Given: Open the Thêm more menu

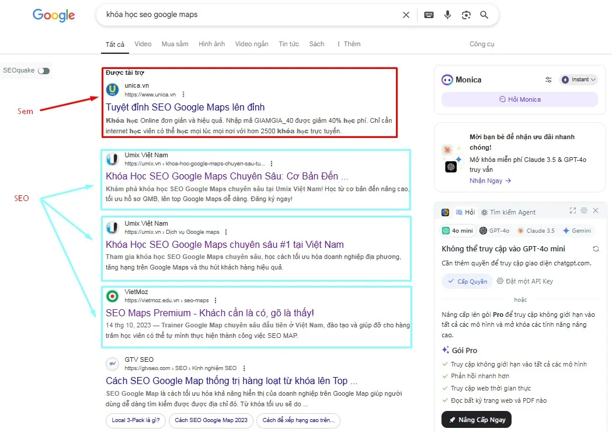Looking at the screenshot, I should pyautogui.click(x=349, y=44).
